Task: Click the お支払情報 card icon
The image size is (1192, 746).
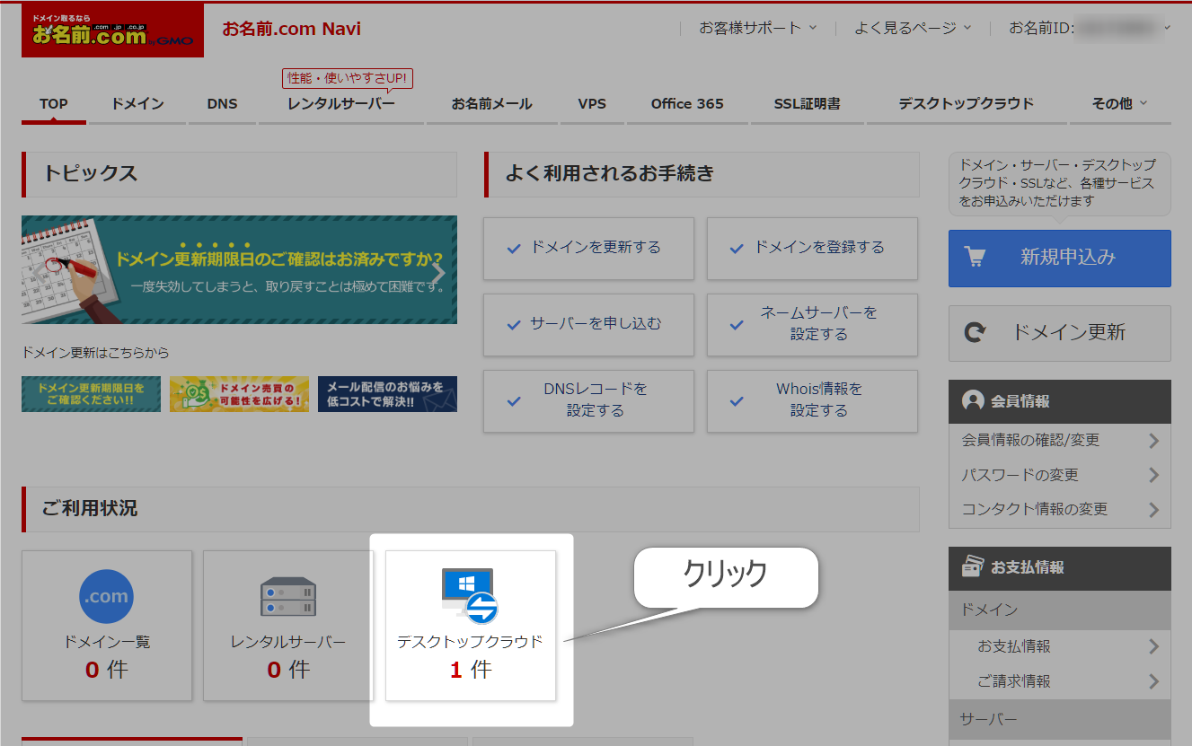Action: coord(973,567)
